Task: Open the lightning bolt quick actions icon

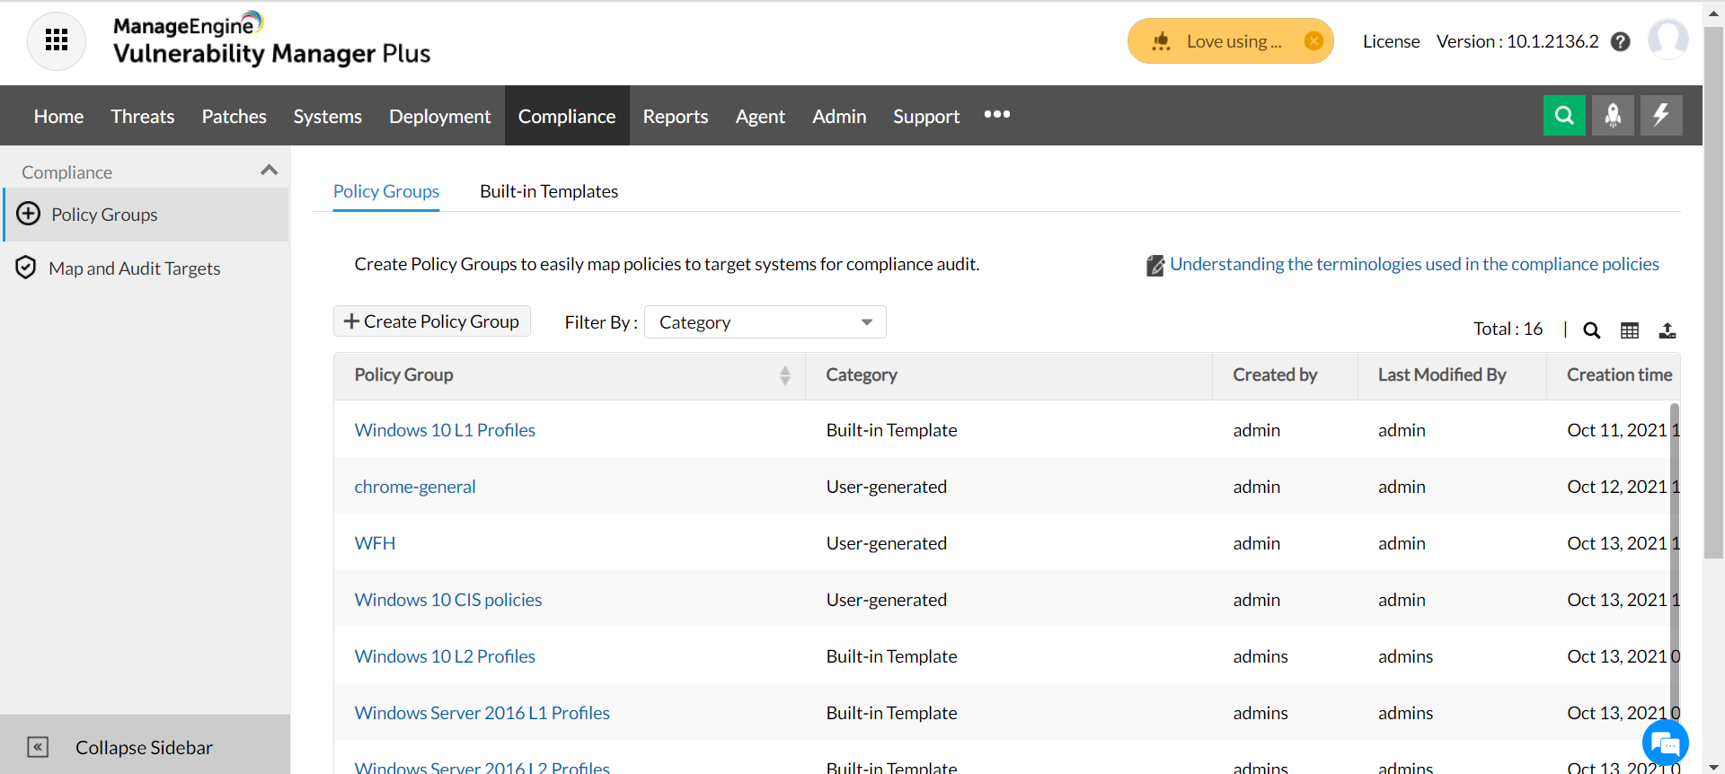Action: 1661,115
